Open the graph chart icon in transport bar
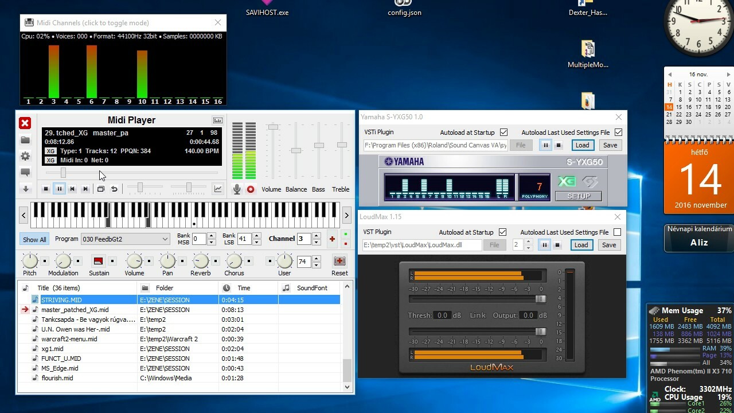Image resolution: width=734 pixels, height=413 pixels. point(218,189)
